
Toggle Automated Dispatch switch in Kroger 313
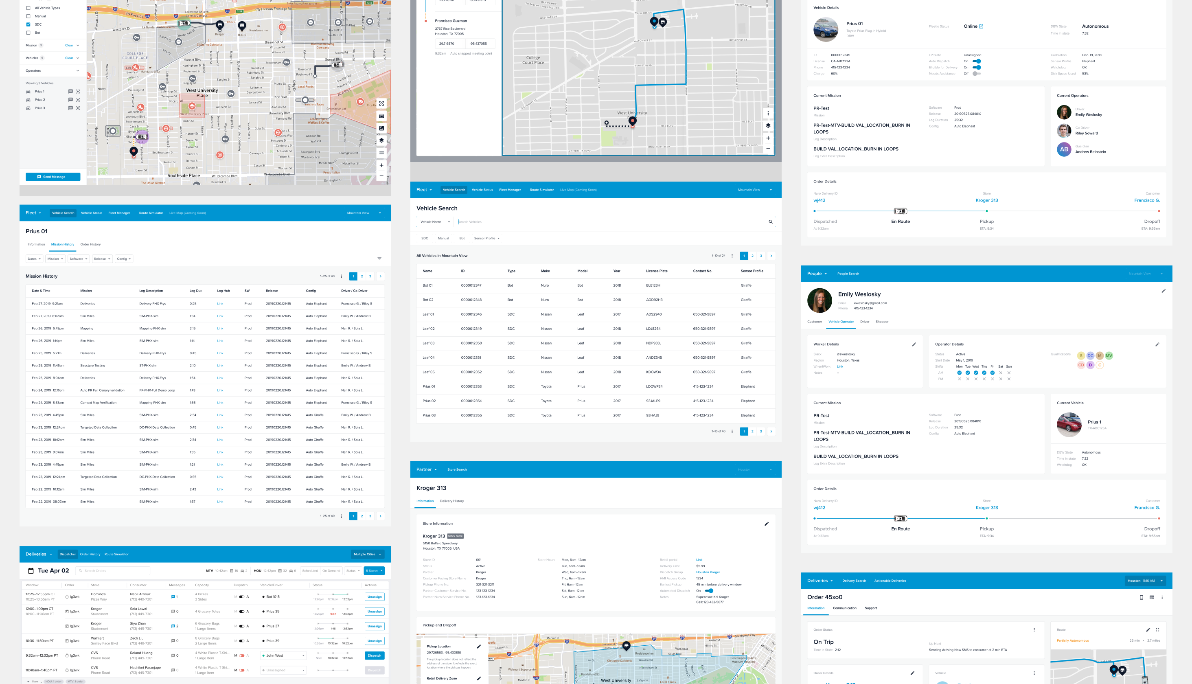point(709,591)
